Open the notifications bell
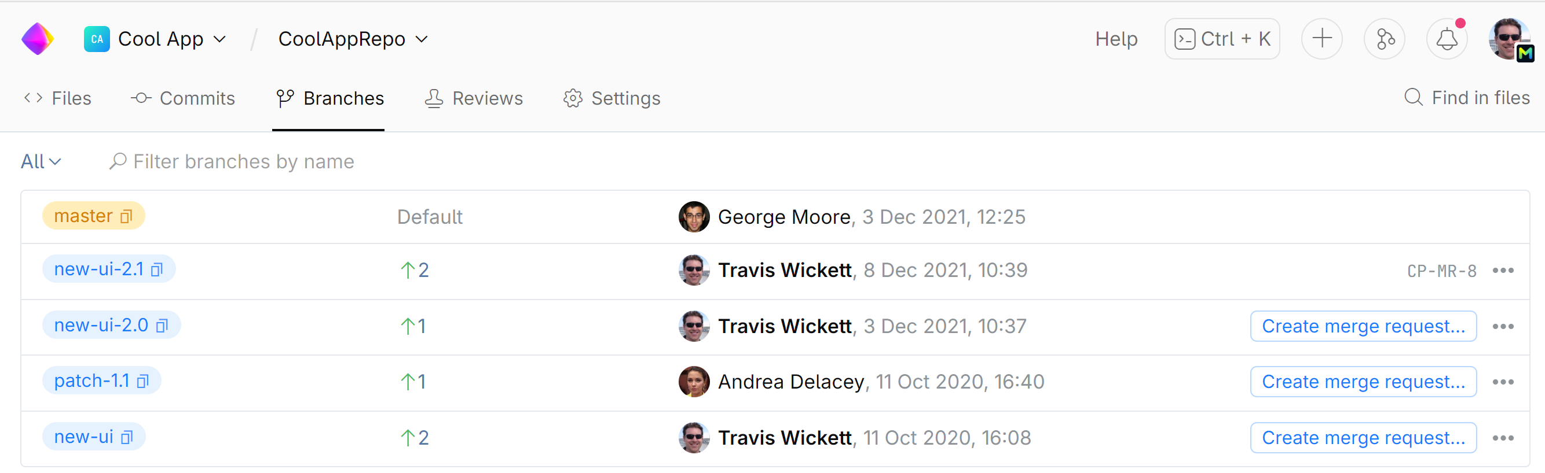The width and height of the screenshot is (1545, 473). 1446,39
